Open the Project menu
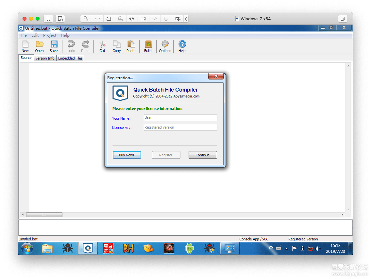This screenshot has height=279, width=371. point(50,35)
